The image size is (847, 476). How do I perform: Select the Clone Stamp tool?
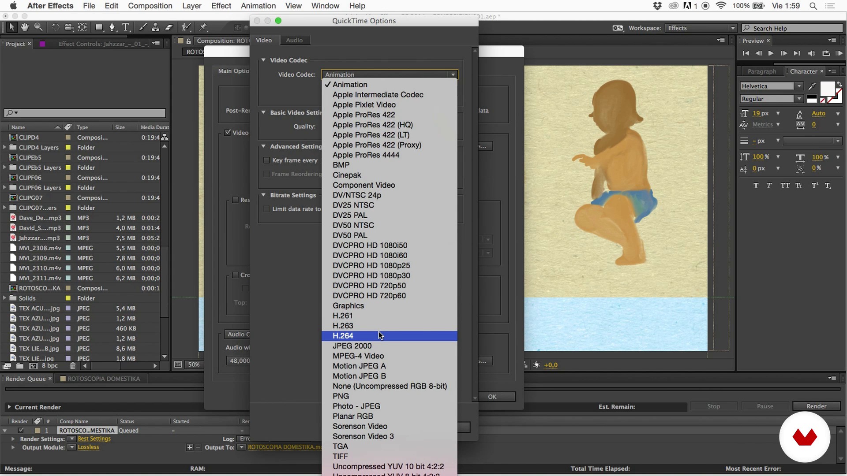tap(155, 27)
